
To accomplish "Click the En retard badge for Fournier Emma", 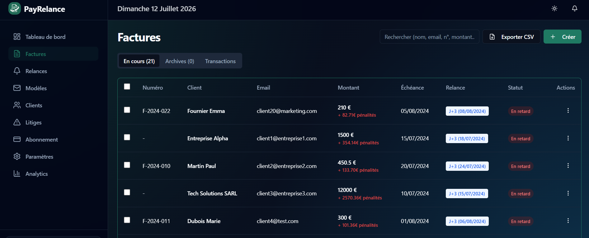I will pyautogui.click(x=521, y=111).
